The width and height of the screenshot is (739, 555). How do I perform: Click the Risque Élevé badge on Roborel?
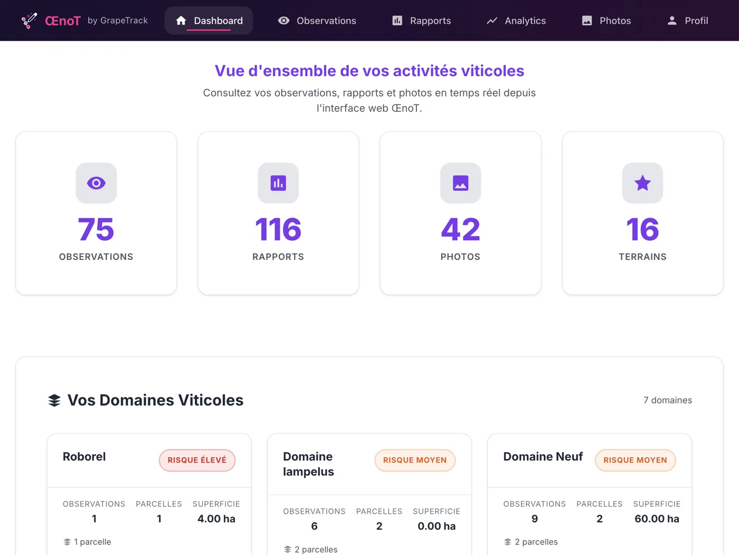point(197,460)
